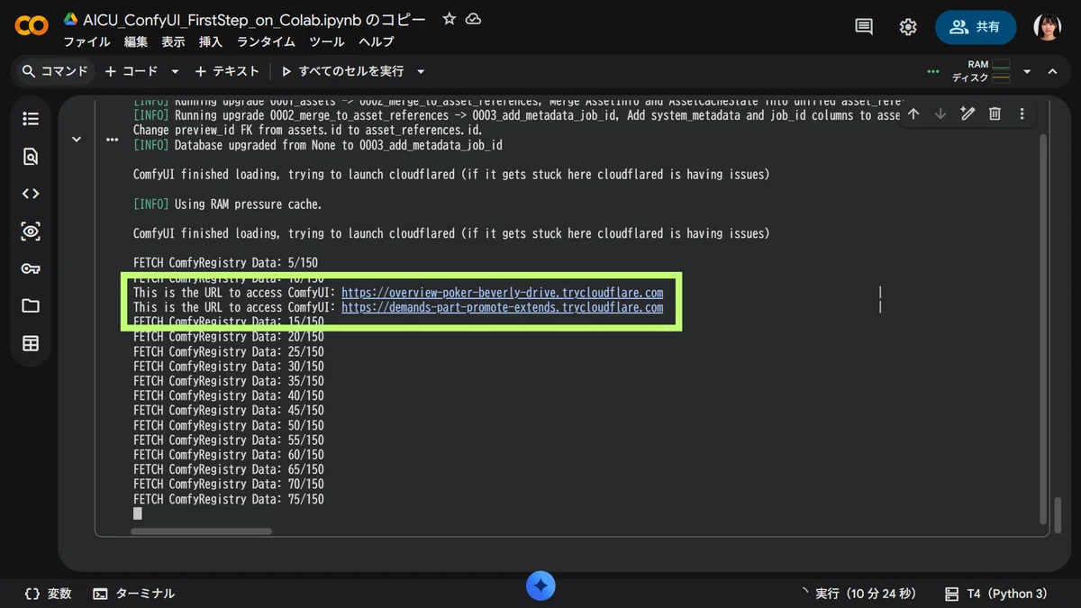Screen dimensions: 1081x608
Task: Click the line 'Database upgraded from None to 0003_add_metadata_job_id'
Action: (x=318, y=145)
